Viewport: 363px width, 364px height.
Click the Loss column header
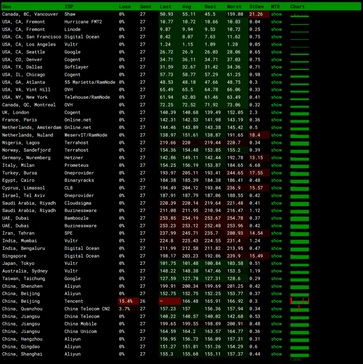click(124, 7)
